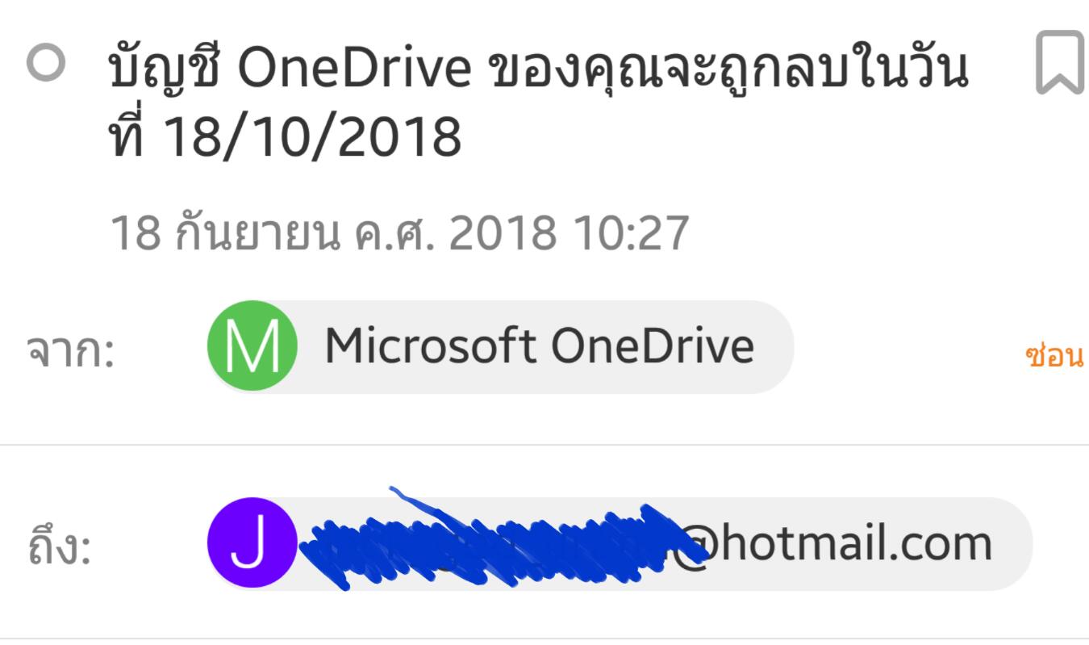Viewport: 1089px width, 645px height.
Task: Tap the @hotmail.com recipient address text
Action: pos(832,542)
